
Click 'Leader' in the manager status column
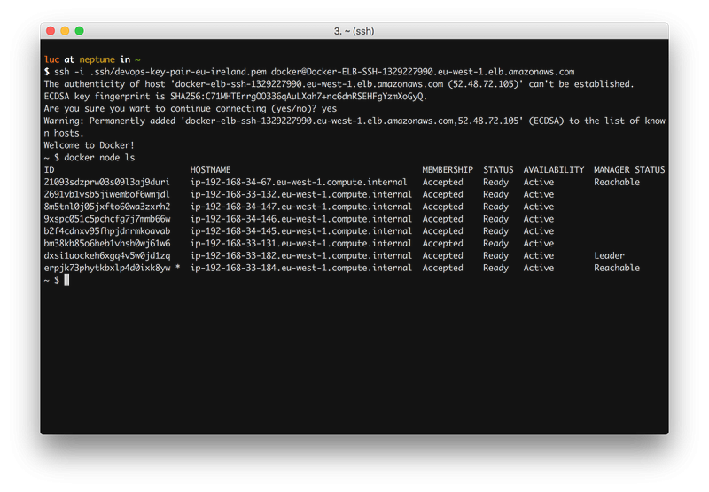point(609,255)
